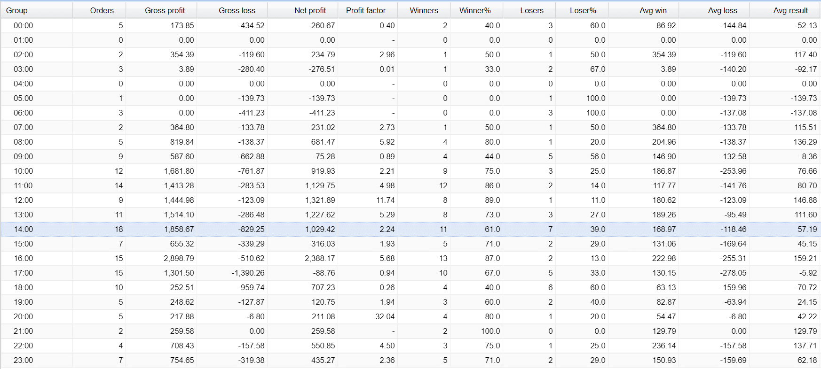821x369 pixels.
Task: Select the 16:00 group row
Action: (x=410, y=258)
